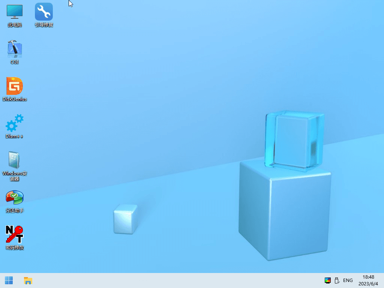Click the safely remove USB tray icon
This screenshot has width=384, height=288.
[x=337, y=280]
